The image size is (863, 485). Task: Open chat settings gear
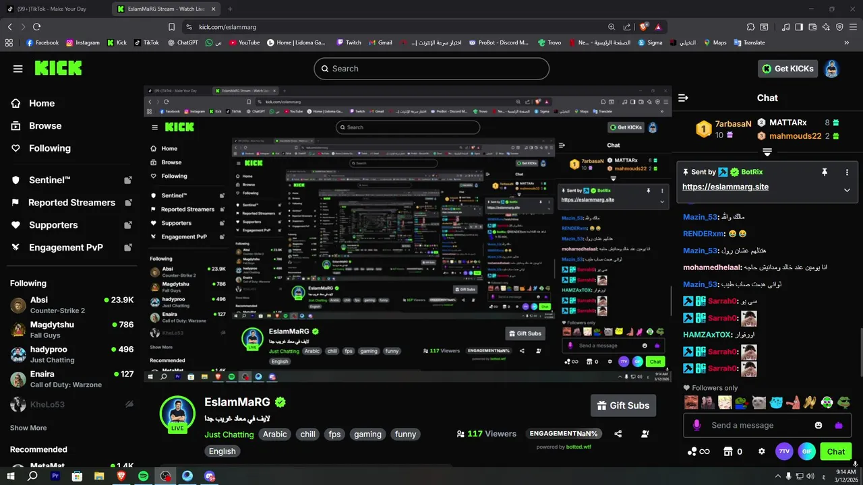(x=762, y=451)
